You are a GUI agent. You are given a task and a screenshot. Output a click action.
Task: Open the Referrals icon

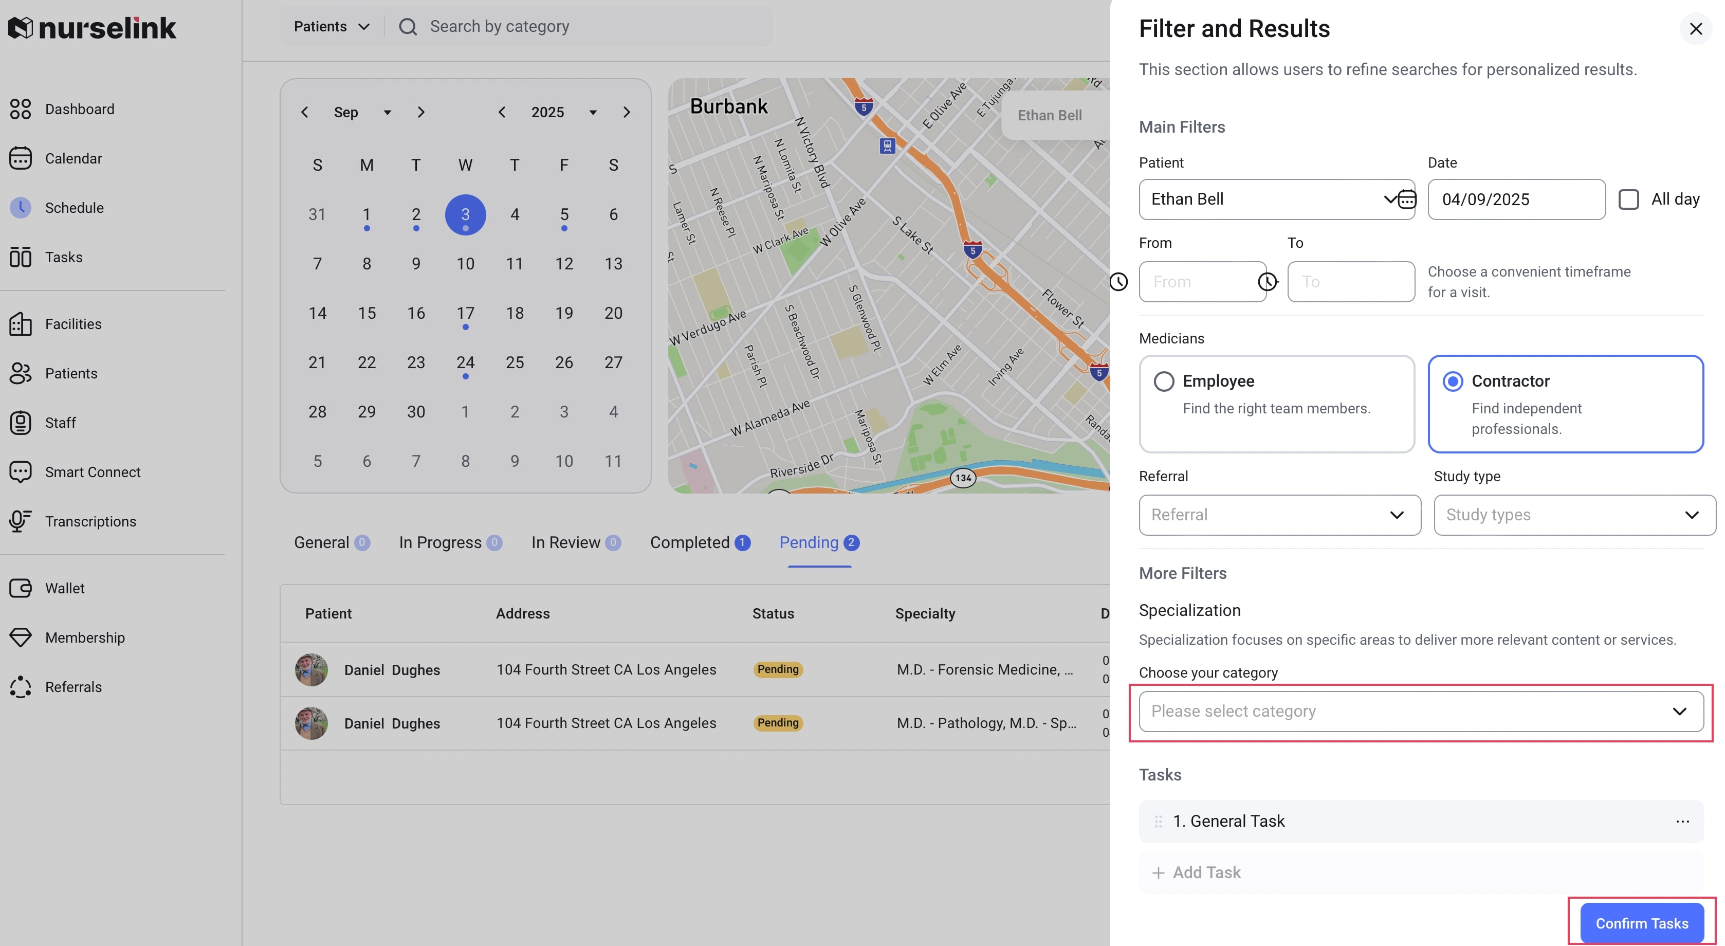click(20, 687)
